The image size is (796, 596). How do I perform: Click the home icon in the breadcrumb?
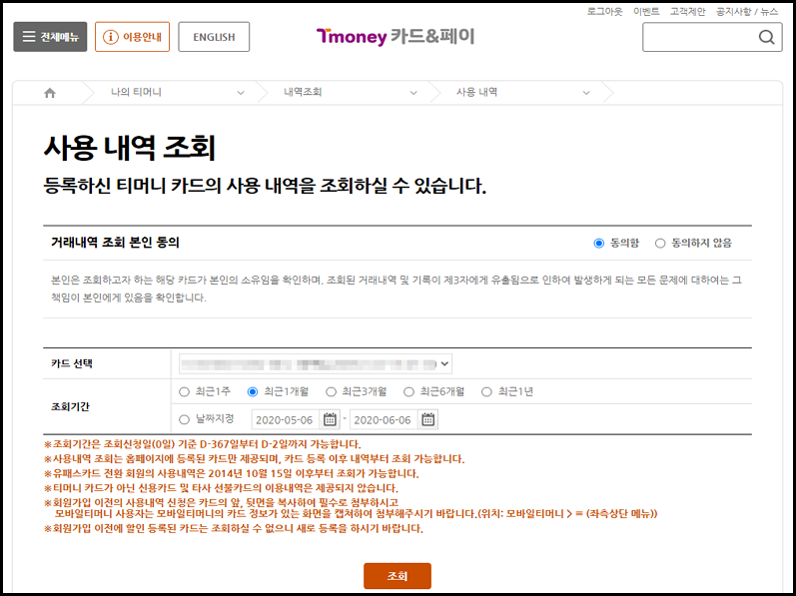pos(50,93)
